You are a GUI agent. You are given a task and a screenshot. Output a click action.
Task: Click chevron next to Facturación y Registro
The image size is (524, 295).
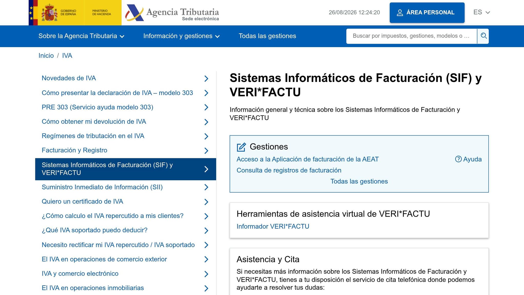206,151
